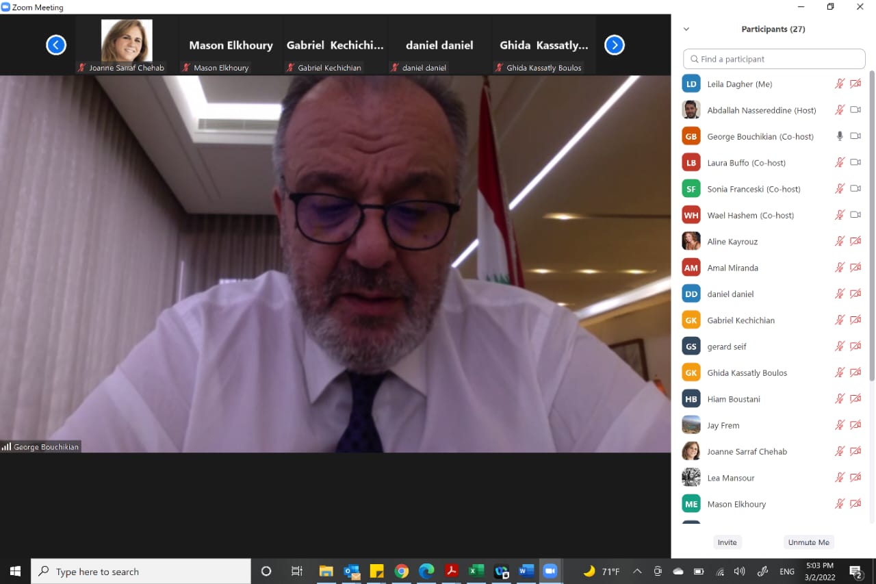
Task: Click Wael Hashem's video camera icon
Action: 855,215
